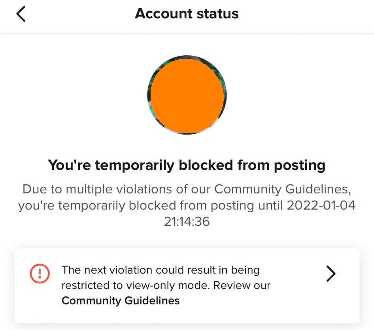Image resolution: width=374 pixels, height=330 pixels.
Task: Tap the back arrow icon
Action: point(21,14)
